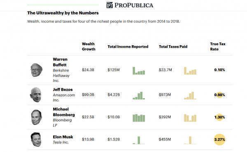
Task: Click Bloomberg's green income bar chart
Action: point(139,118)
